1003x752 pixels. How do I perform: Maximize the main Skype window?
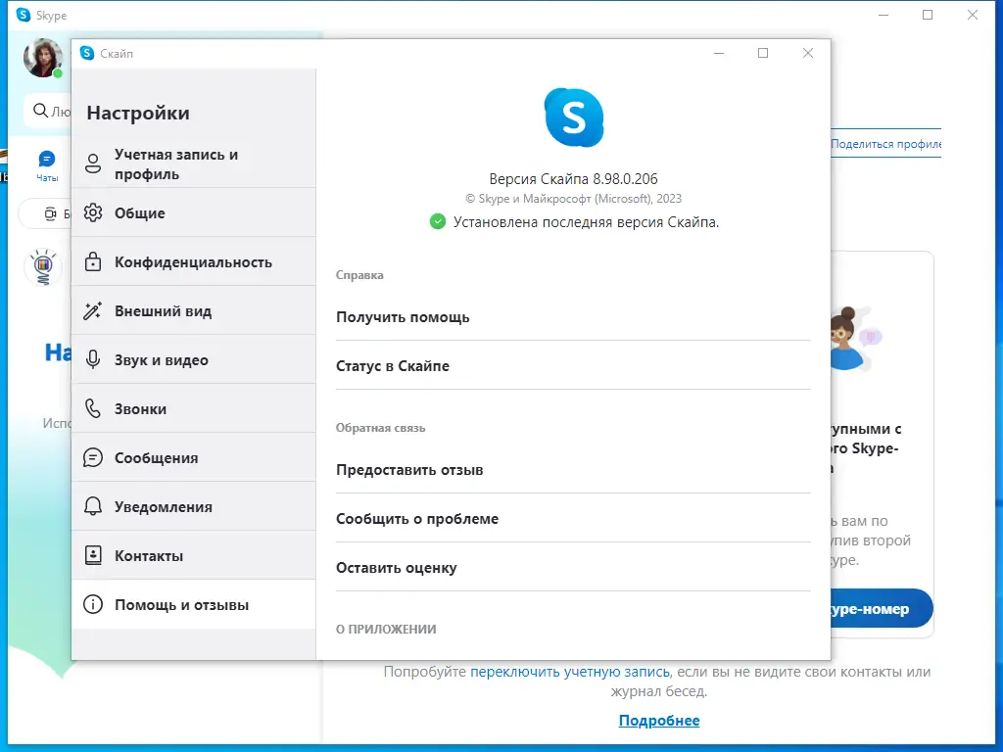click(x=928, y=15)
